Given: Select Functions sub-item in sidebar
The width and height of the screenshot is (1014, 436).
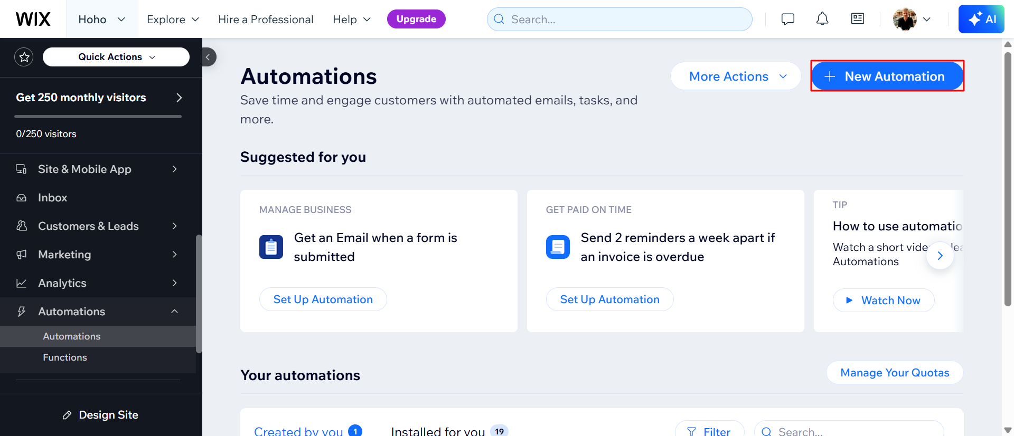Looking at the screenshot, I should (x=98, y=357).
